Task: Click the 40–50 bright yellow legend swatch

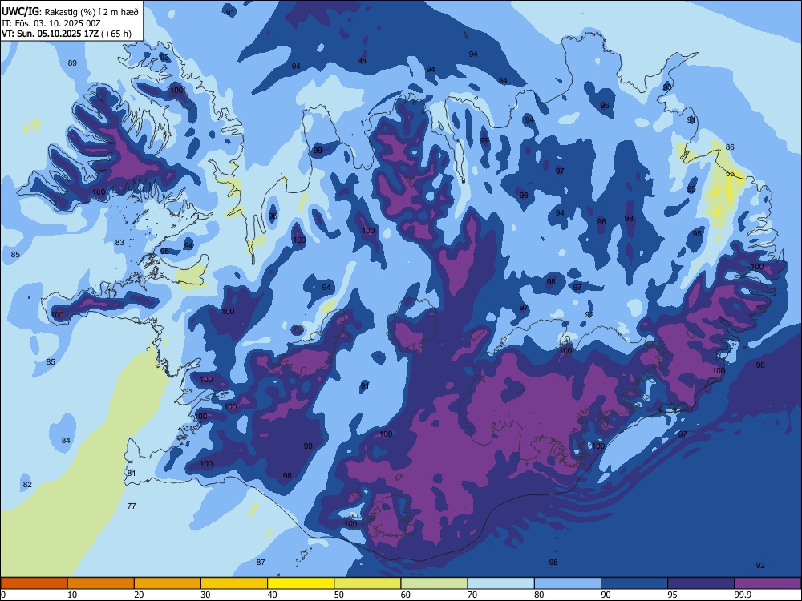Action: (301, 583)
